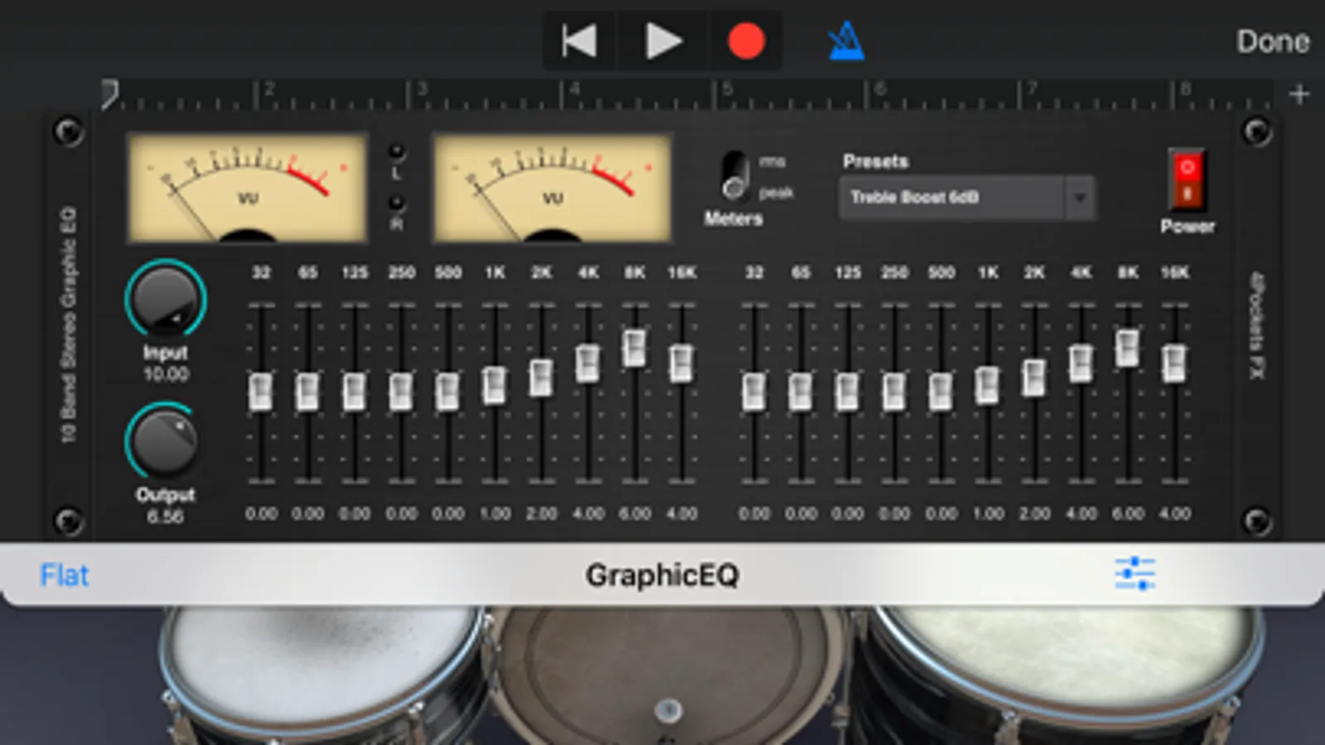Click right channel 250 Hz slider handle
The image size is (1325, 745).
894,392
